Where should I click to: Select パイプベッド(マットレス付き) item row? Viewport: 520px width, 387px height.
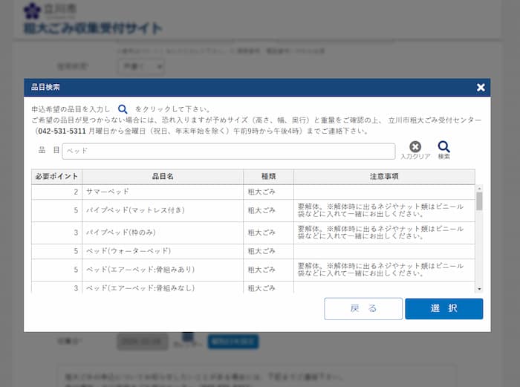click(162, 210)
